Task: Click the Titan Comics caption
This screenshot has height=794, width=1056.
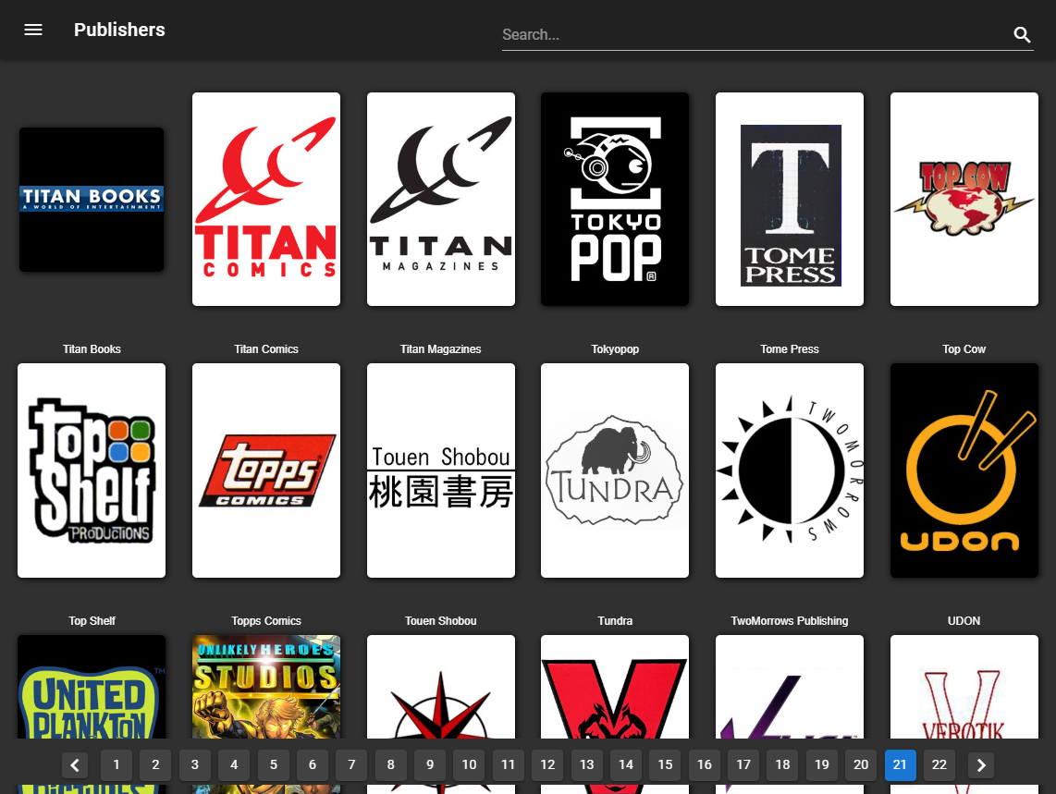Action: [266, 348]
